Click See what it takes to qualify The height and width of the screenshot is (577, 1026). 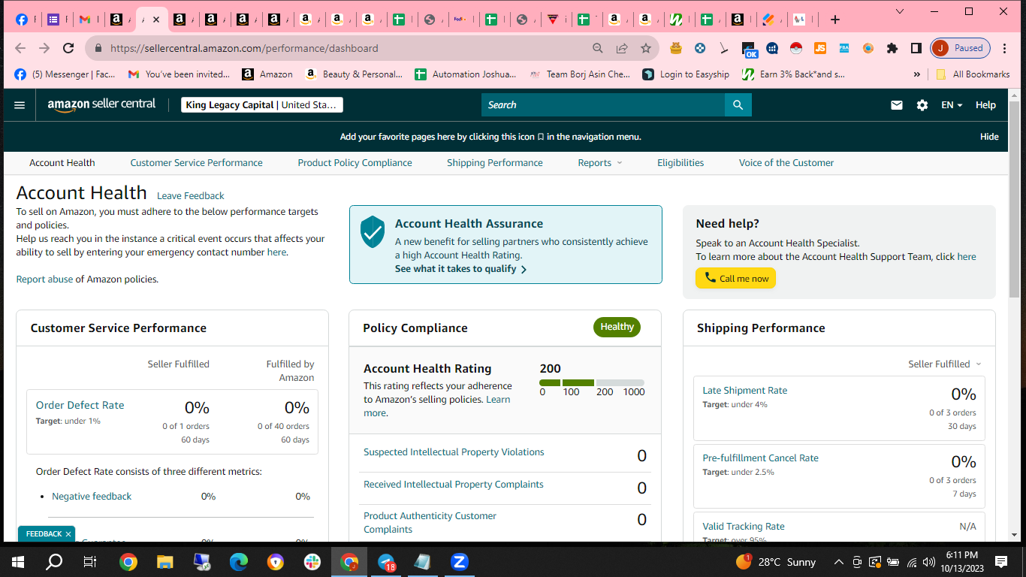[x=460, y=269]
